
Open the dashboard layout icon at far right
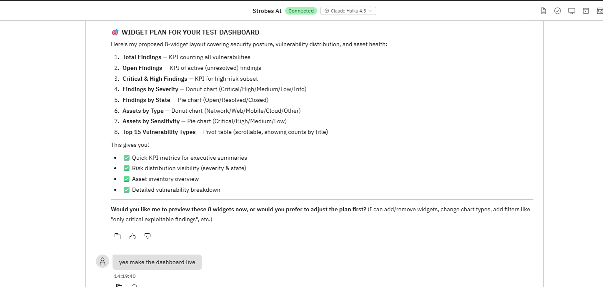[x=600, y=11]
